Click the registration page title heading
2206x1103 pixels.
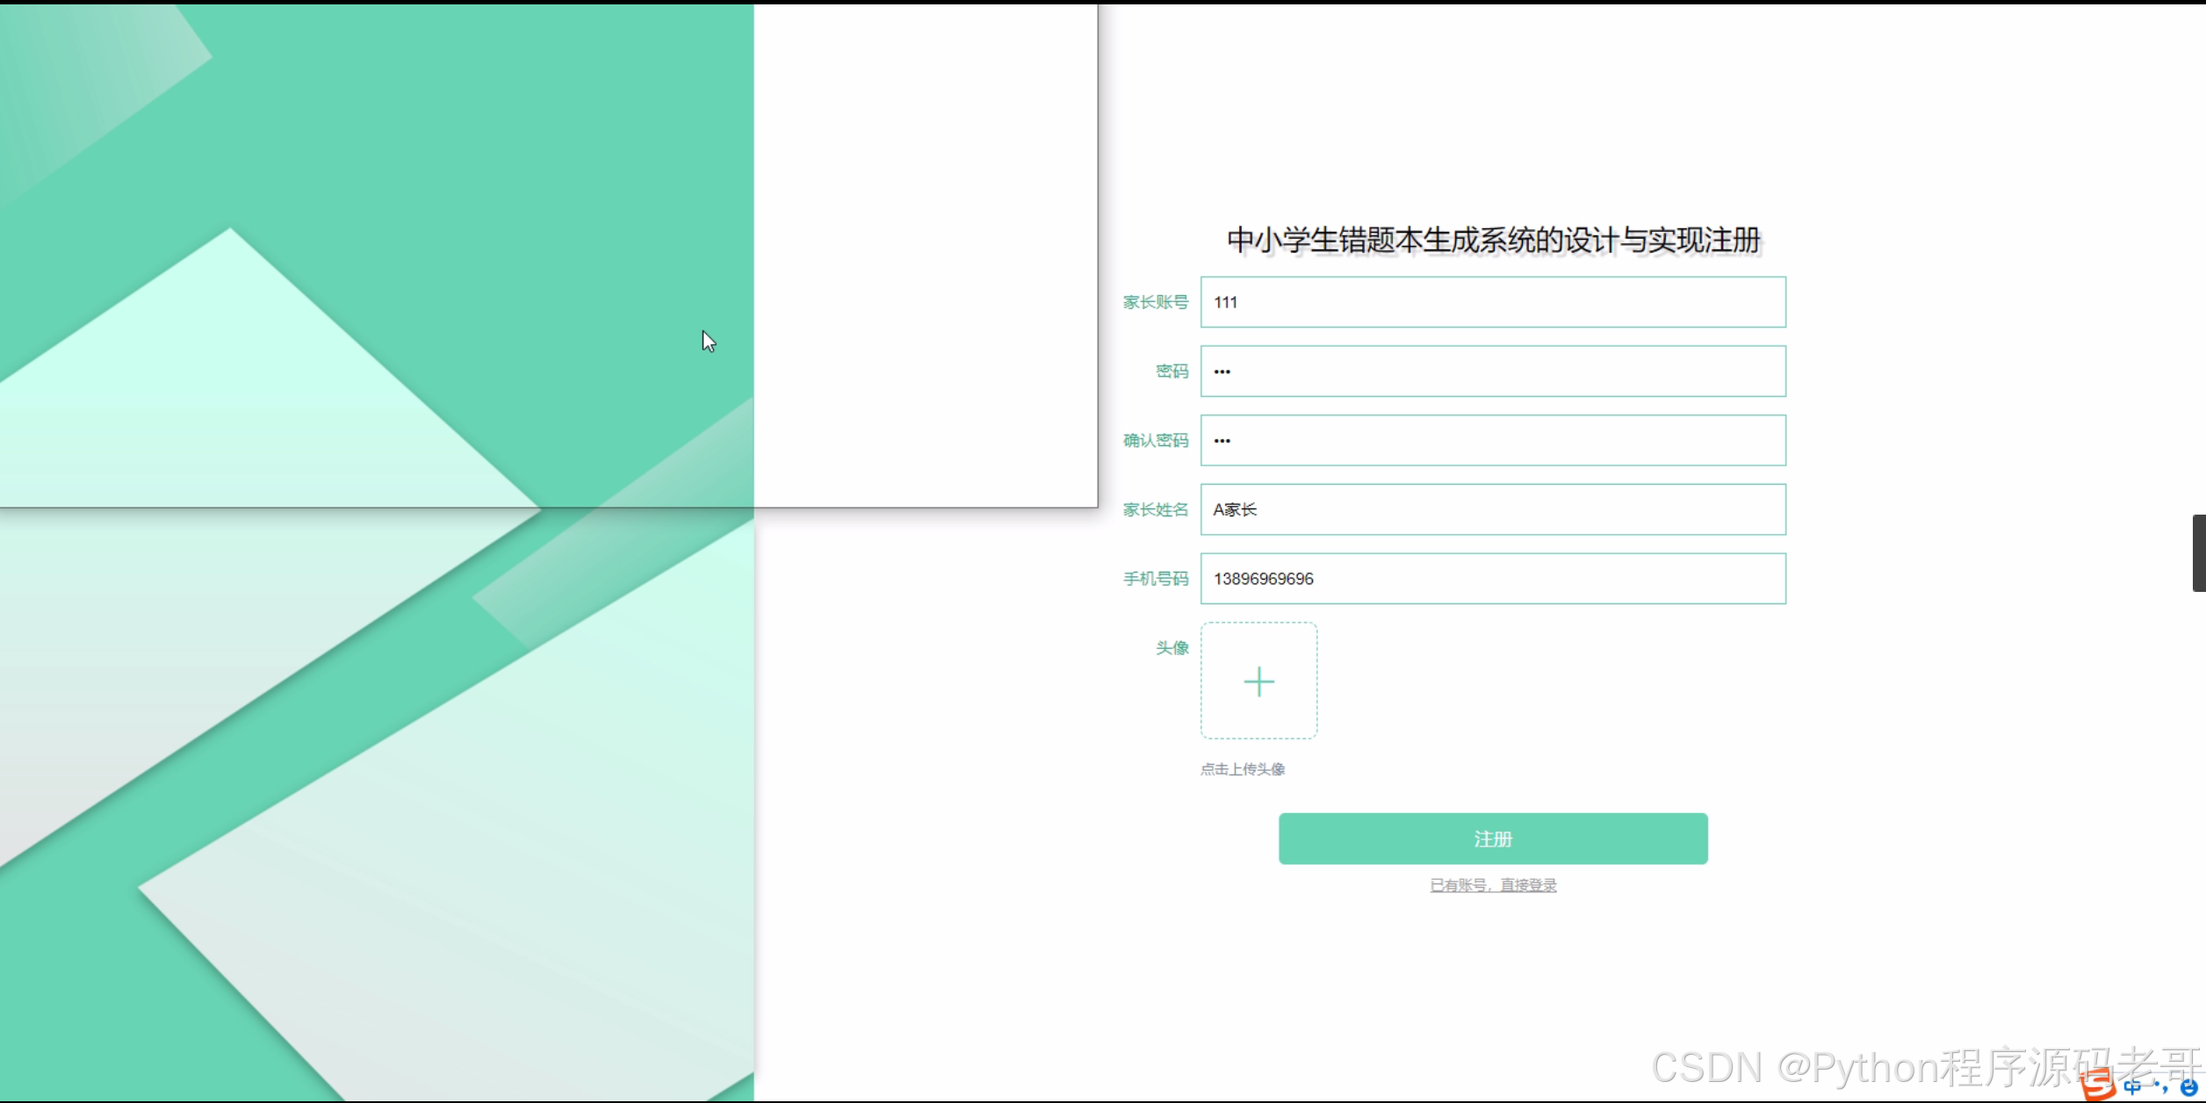(x=1493, y=241)
